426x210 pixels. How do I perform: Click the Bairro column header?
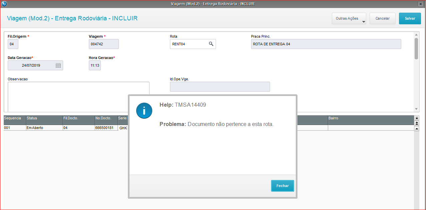371,120
